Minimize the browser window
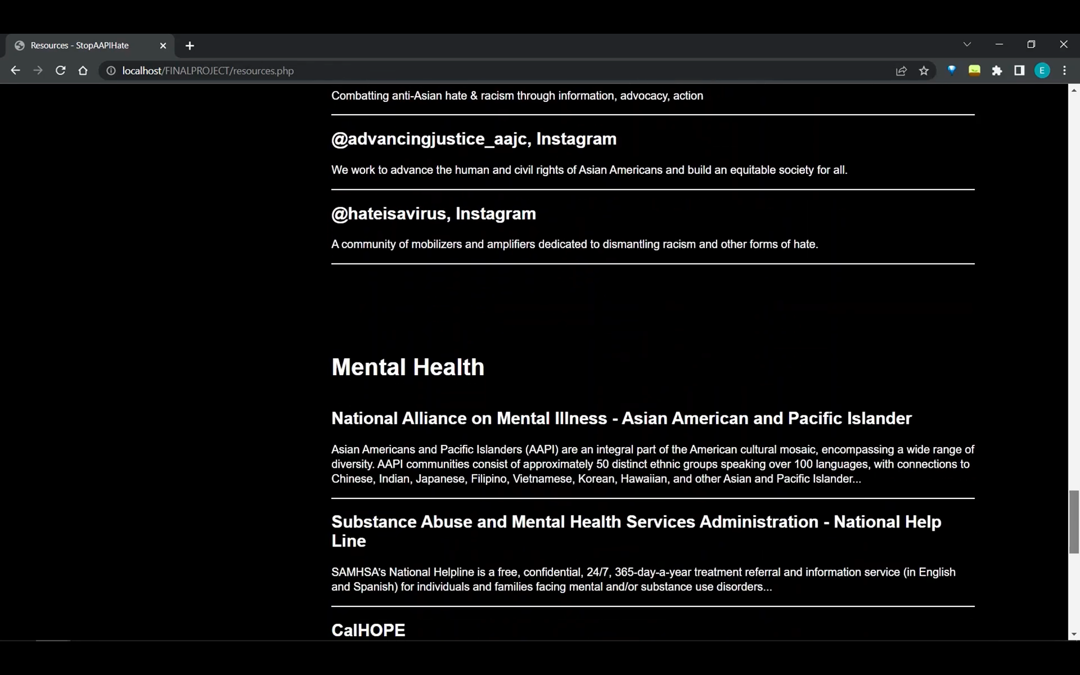 coord(999,44)
